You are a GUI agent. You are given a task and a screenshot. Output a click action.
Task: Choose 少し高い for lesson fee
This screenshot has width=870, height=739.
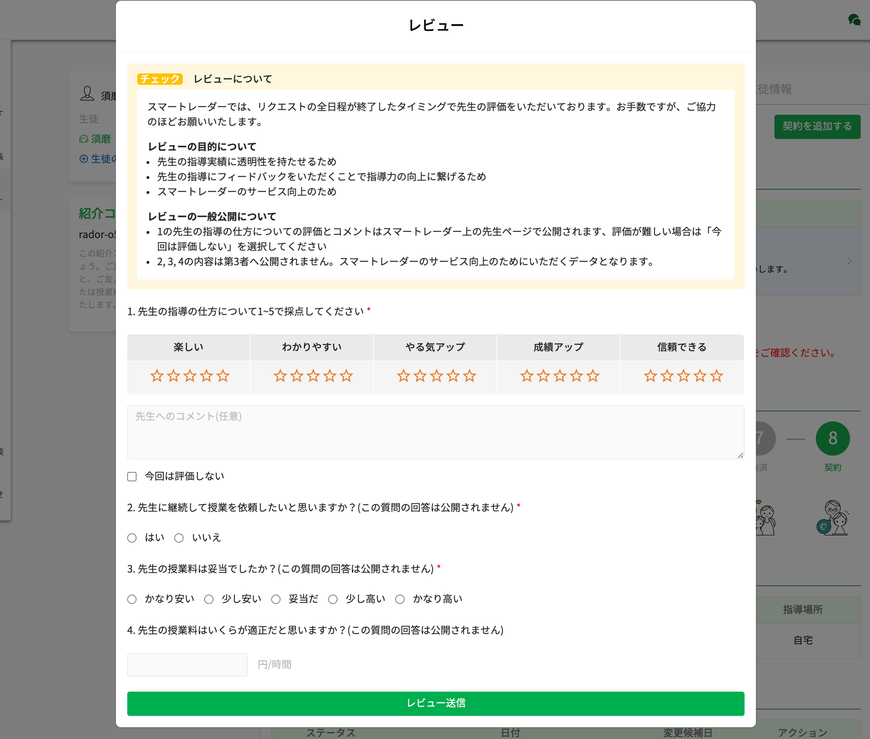(x=333, y=599)
